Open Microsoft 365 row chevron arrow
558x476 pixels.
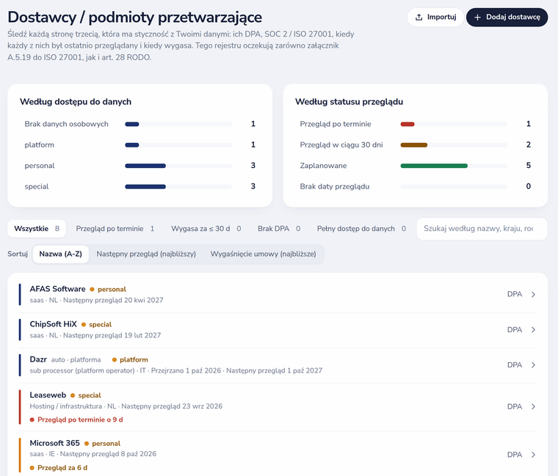point(533,455)
